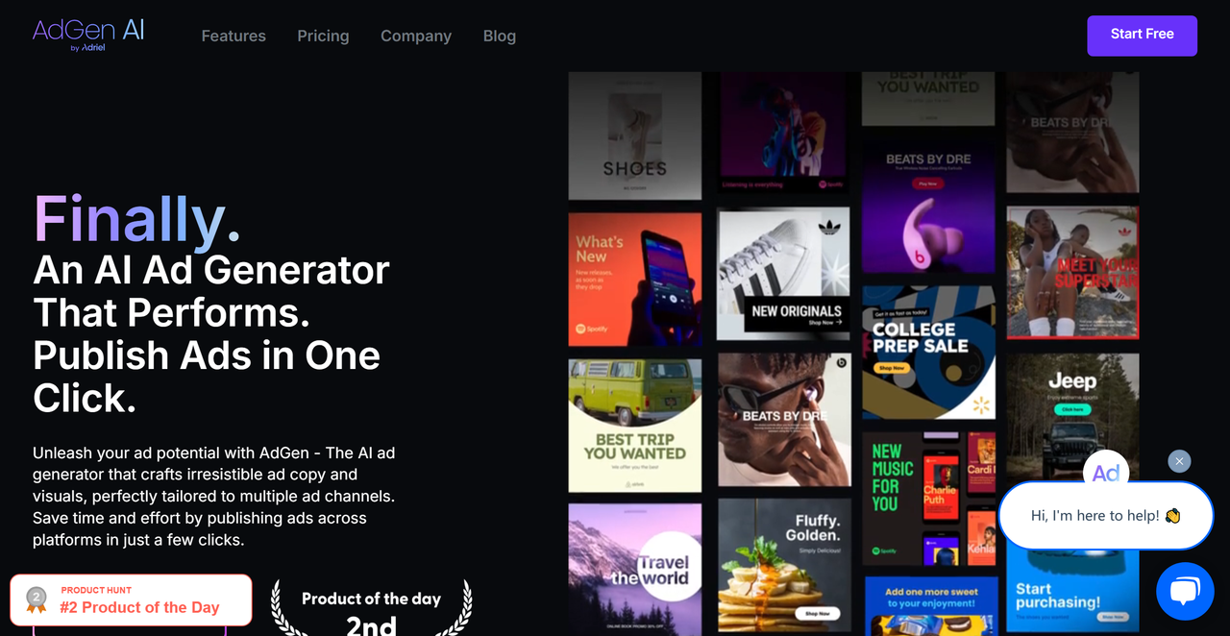Screen dimensions: 1230x636
Task: Click the Start Free button
Action: pyautogui.click(x=1142, y=36)
